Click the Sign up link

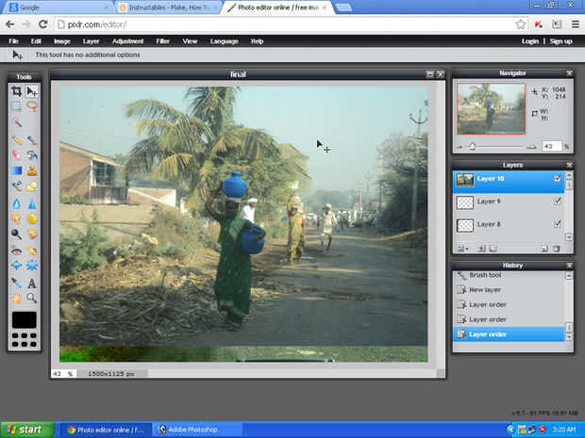[x=560, y=41]
